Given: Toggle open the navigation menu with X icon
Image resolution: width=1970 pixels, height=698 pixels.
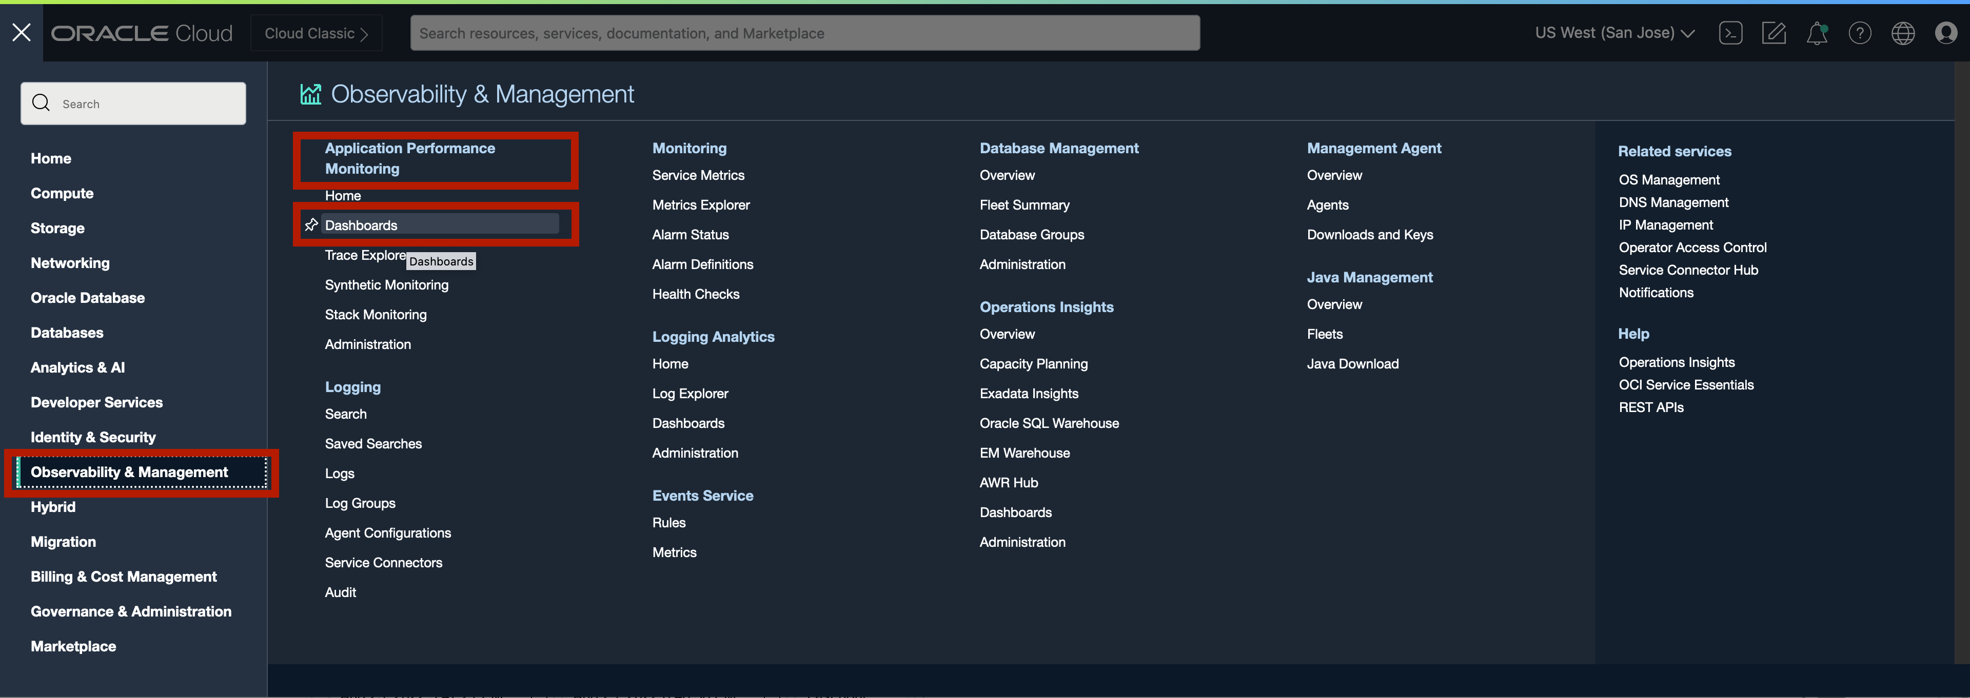Looking at the screenshot, I should pyautogui.click(x=22, y=32).
